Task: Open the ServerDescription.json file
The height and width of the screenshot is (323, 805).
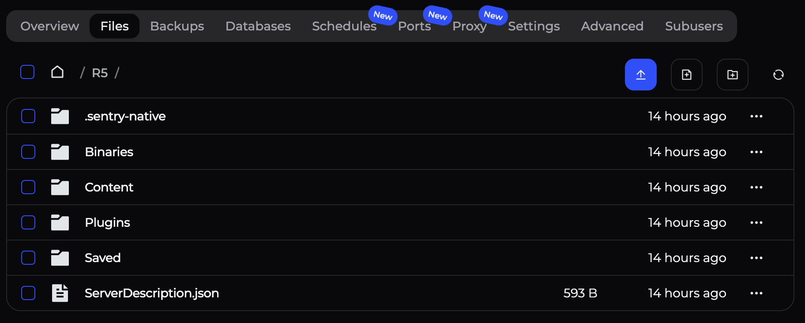Action: [x=151, y=293]
